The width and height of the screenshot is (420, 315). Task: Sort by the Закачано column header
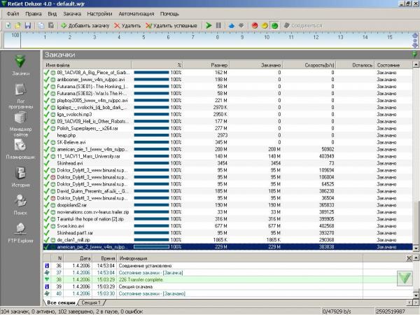click(255, 65)
